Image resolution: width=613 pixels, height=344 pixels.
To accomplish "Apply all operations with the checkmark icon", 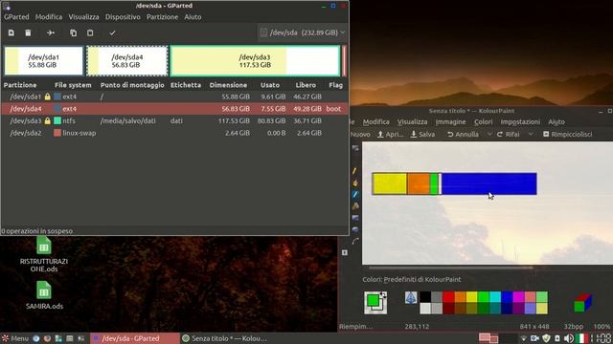I will tap(112, 32).
